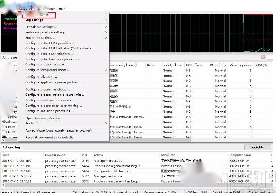Image resolution: width=277 pixels, height=193 pixels.
Task: Sort by the Priority class column header
Action: (x=172, y=65)
